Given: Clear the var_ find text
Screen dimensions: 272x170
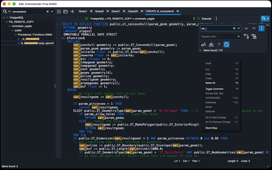Looking at the screenshot, I should (234, 28).
